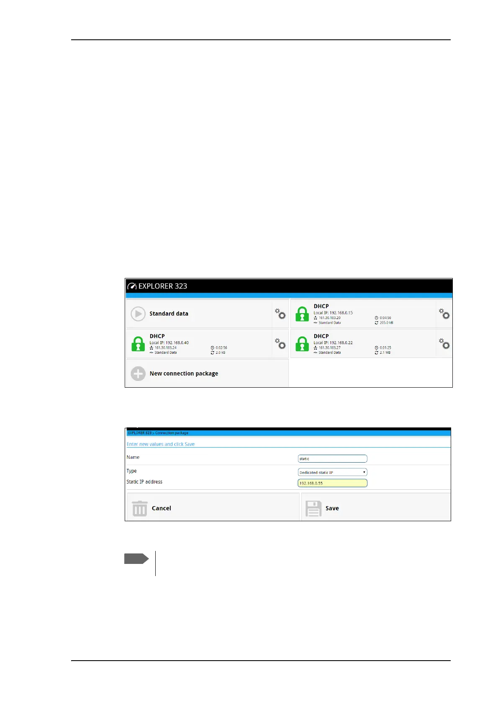Click the Static IP address label
This screenshot has width=498, height=705.
pyautogui.click(x=144, y=482)
